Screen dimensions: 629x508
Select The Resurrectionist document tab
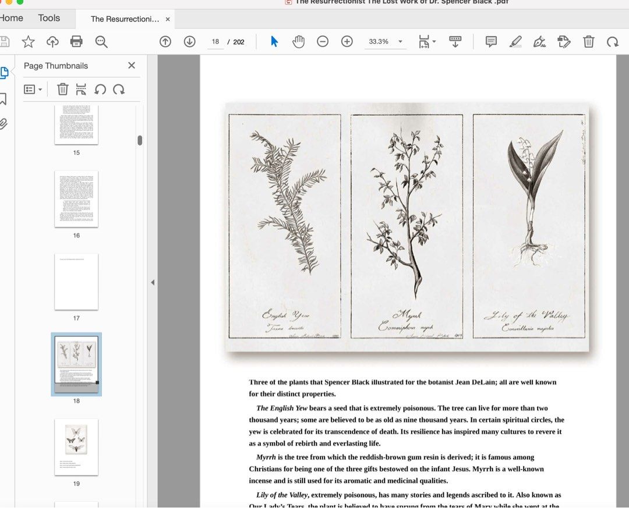[125, 19]
